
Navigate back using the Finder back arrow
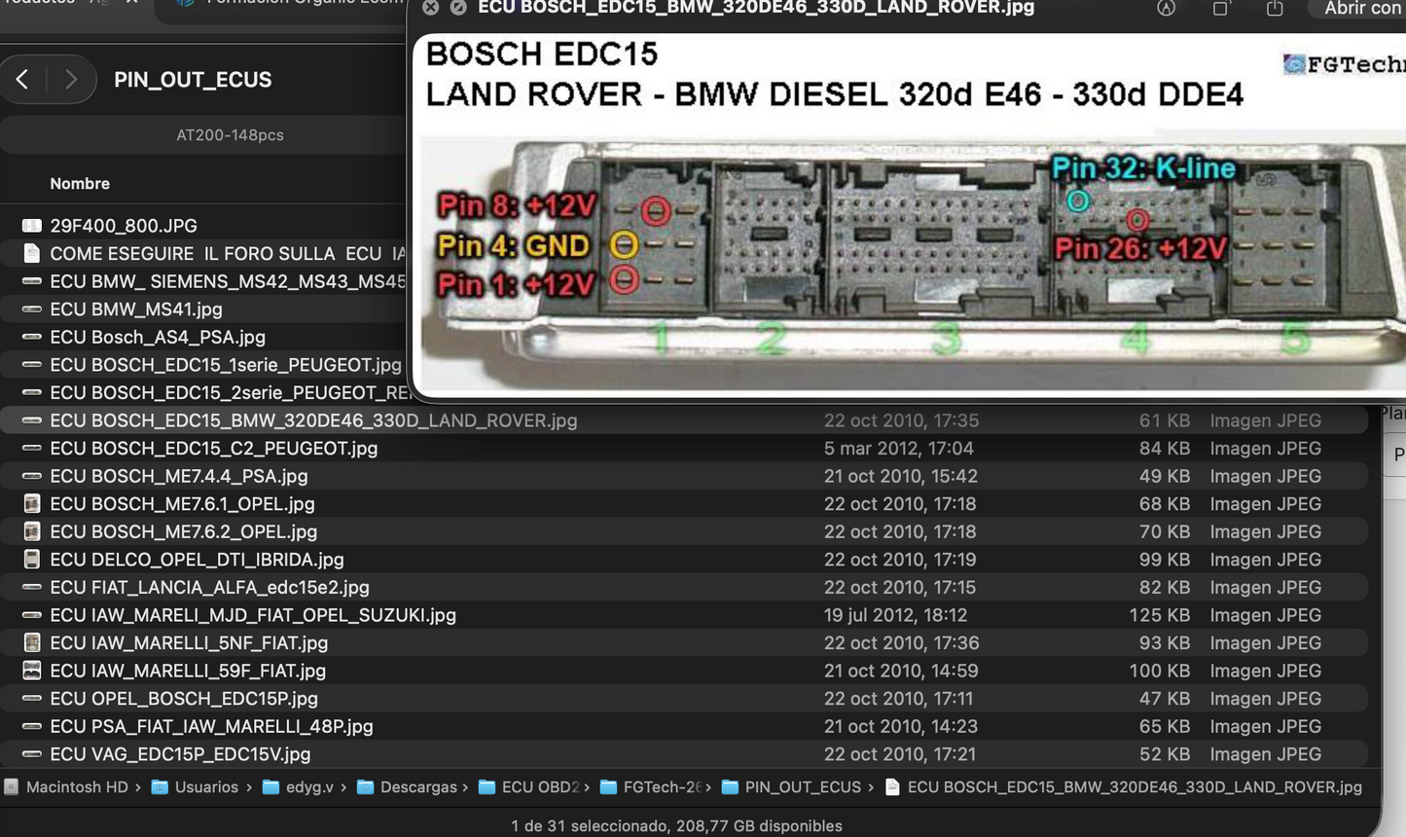[21, 79]
